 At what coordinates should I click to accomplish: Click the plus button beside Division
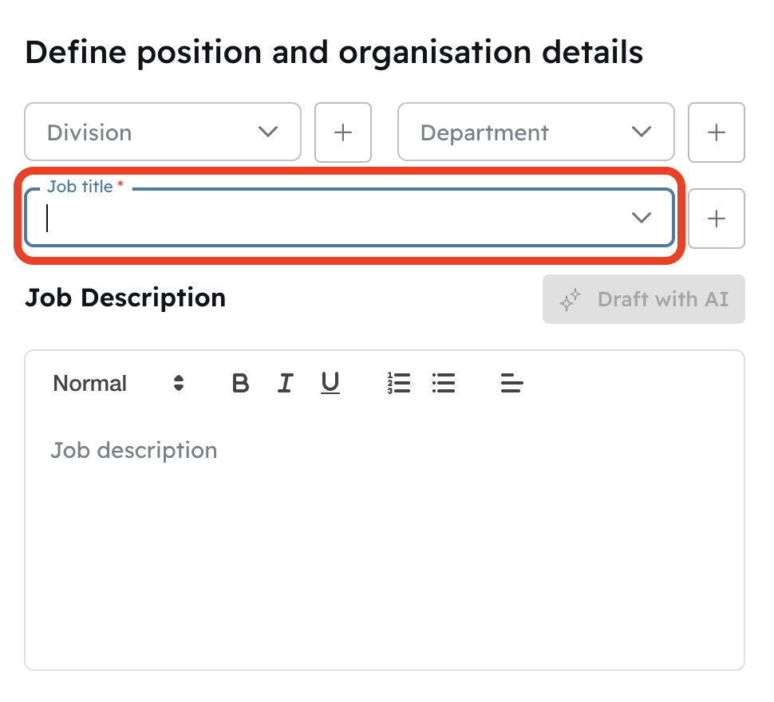tap(343, 132)
